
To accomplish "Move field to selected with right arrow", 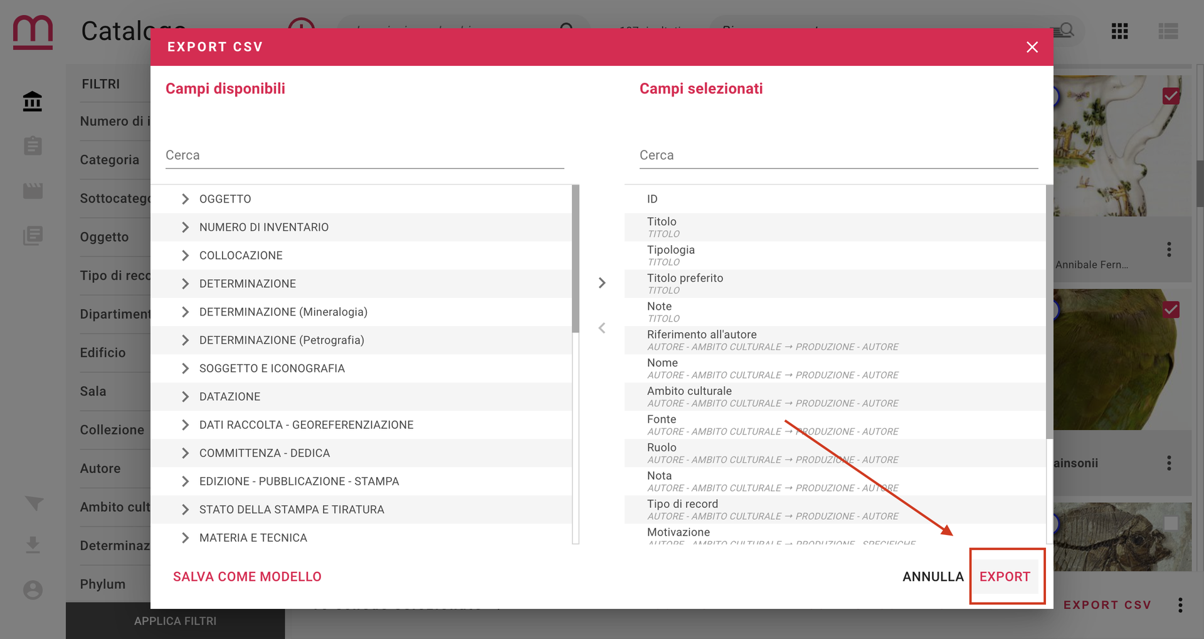I will 602,283.
